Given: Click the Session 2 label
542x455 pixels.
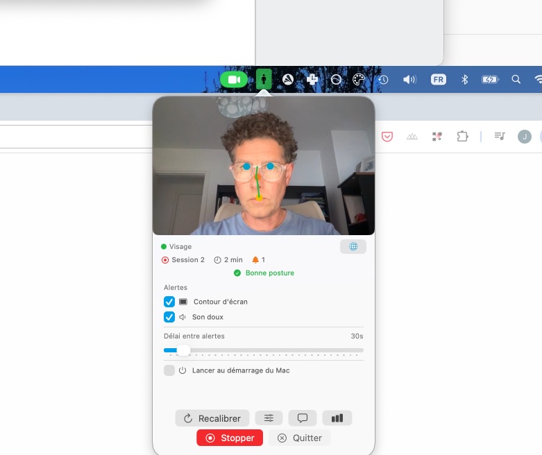Looking at the screenshot, I should pyautogui.click(x=188, y=260).
